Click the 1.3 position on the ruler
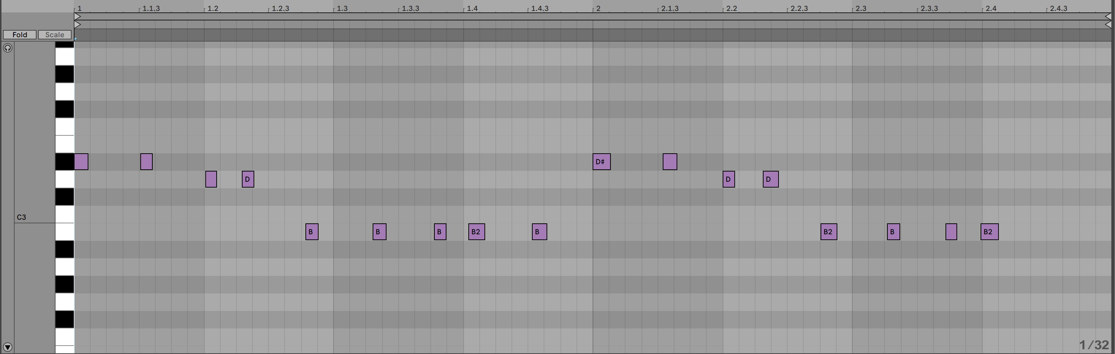1115x354 pixels. (x=342, y=8)
